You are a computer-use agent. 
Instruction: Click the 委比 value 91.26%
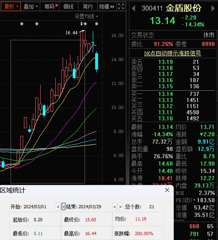[x=163, y=44]
